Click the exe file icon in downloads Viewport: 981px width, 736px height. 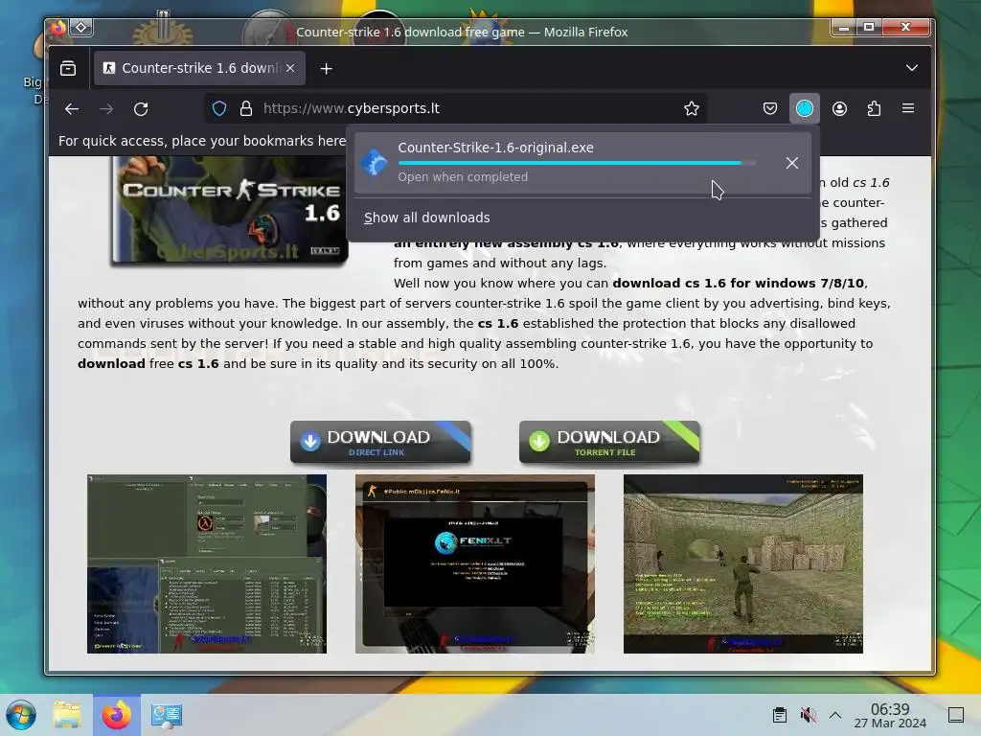tap(375, 163)
